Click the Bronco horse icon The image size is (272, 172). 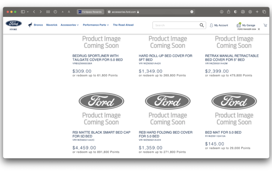30,25
